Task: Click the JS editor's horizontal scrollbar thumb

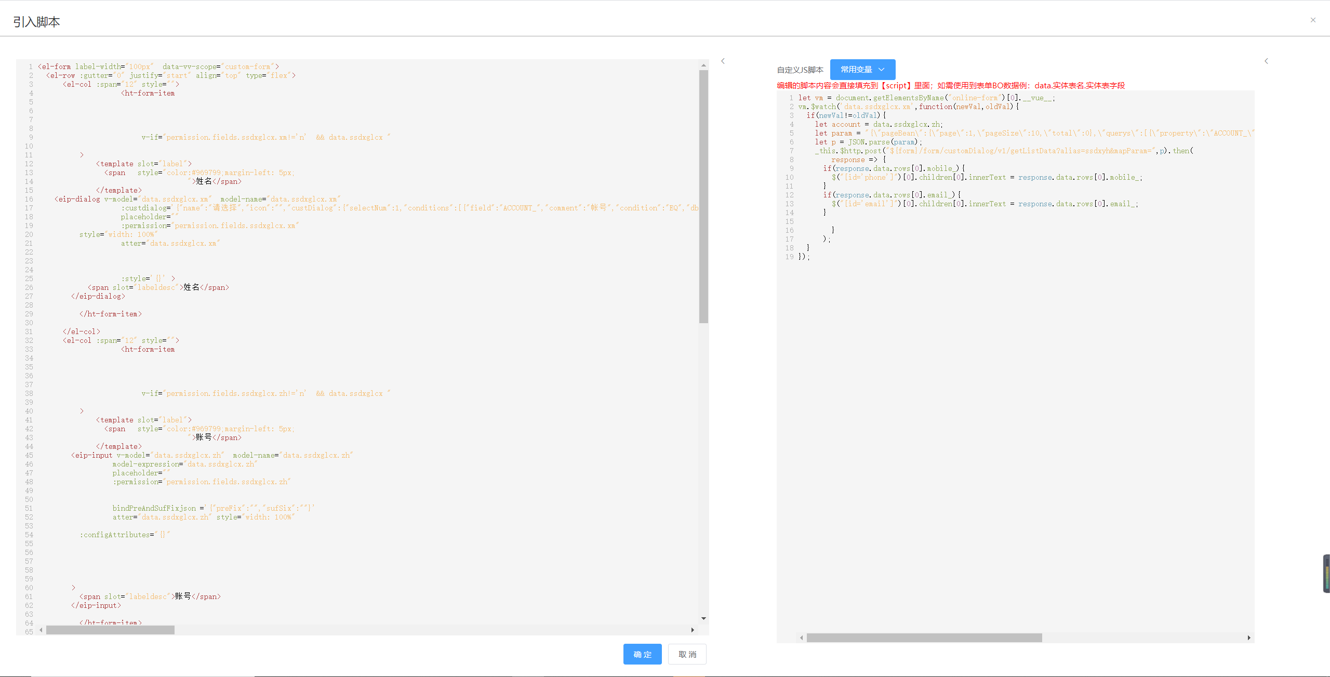Action: click(x=924, y=638)
